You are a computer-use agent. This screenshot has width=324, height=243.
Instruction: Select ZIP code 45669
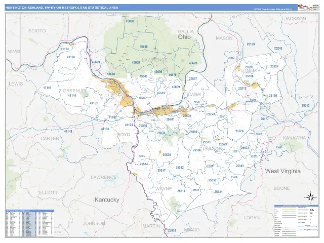point(176,87)
